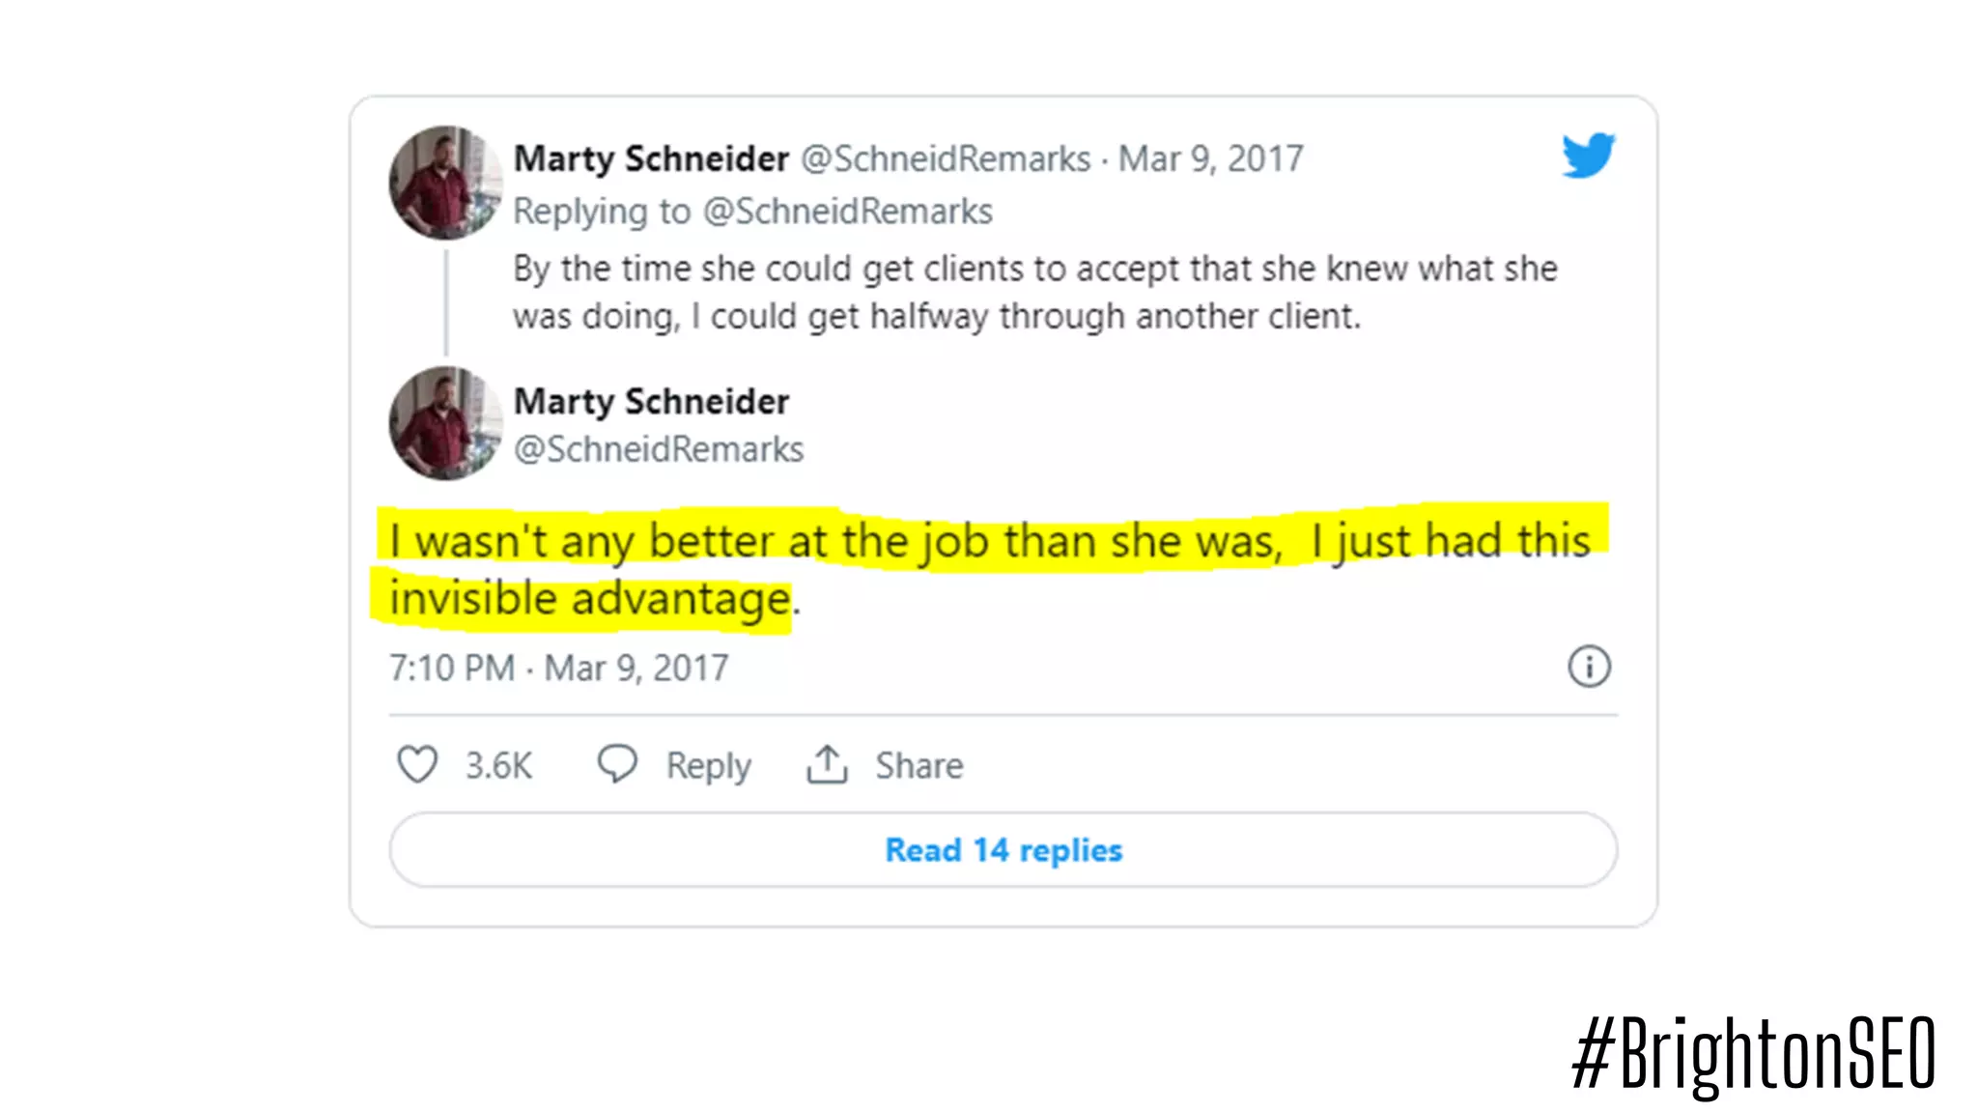
Task: Open the avatar on the parent tweet
Action: (x=445, y=183)
